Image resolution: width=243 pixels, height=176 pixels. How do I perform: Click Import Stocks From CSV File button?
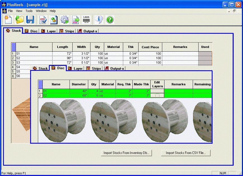(186, 153)
